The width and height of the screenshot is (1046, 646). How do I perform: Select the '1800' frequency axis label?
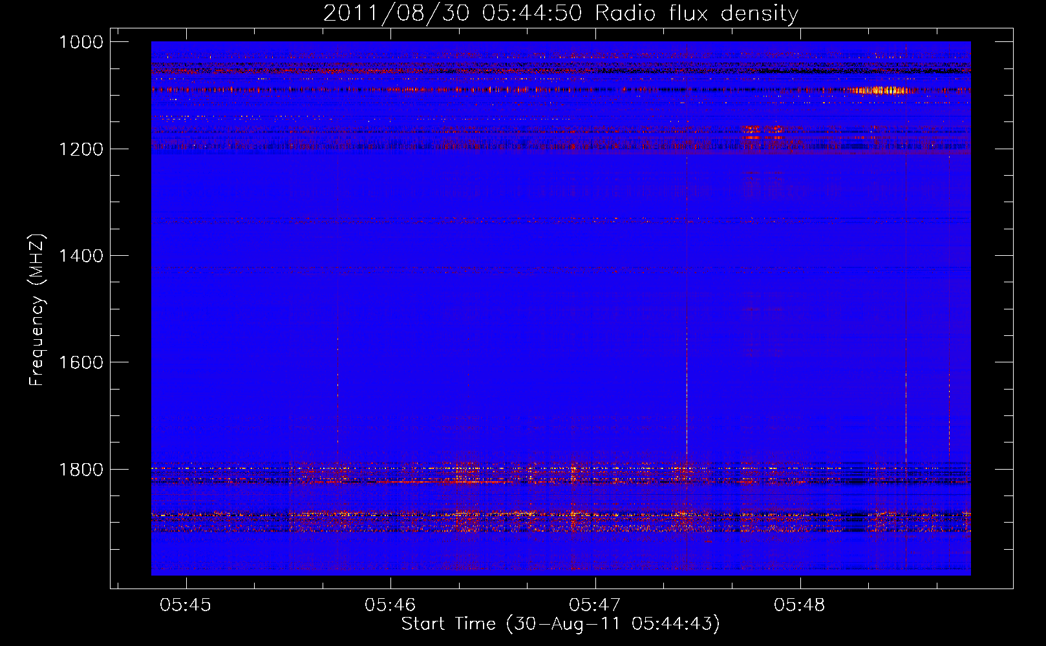coord(81,470)
